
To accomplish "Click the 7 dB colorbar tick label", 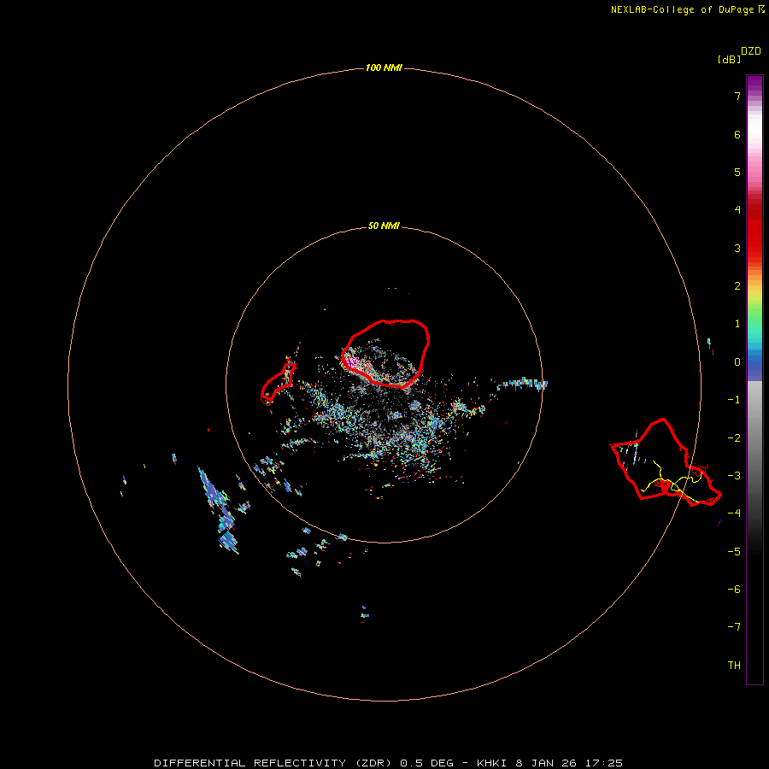I will point(737,96).
